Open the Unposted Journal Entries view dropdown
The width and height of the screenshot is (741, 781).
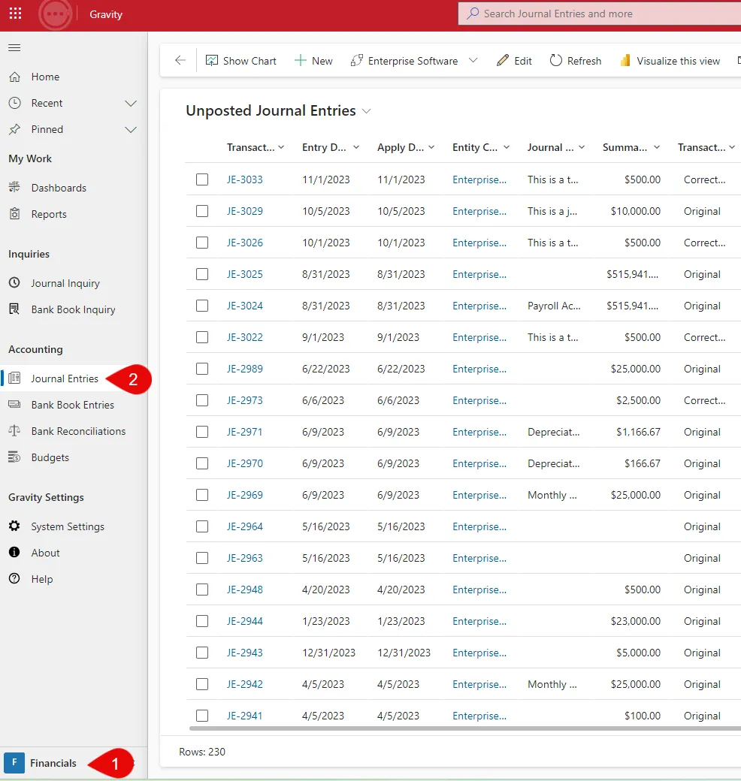point(367,111)
